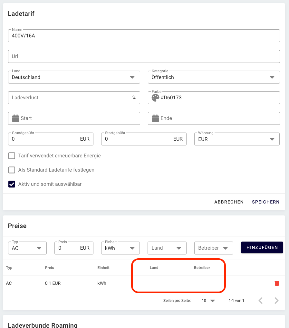Open the Ende date calendar icon
The image size is (289, 328).
[x=155, y=118]
